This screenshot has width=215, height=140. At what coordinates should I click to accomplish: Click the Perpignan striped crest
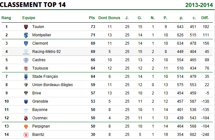(x=26, y=127)
